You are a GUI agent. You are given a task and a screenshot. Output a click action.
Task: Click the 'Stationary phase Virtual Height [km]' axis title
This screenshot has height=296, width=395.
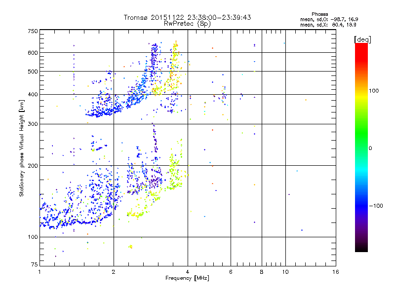22,148
